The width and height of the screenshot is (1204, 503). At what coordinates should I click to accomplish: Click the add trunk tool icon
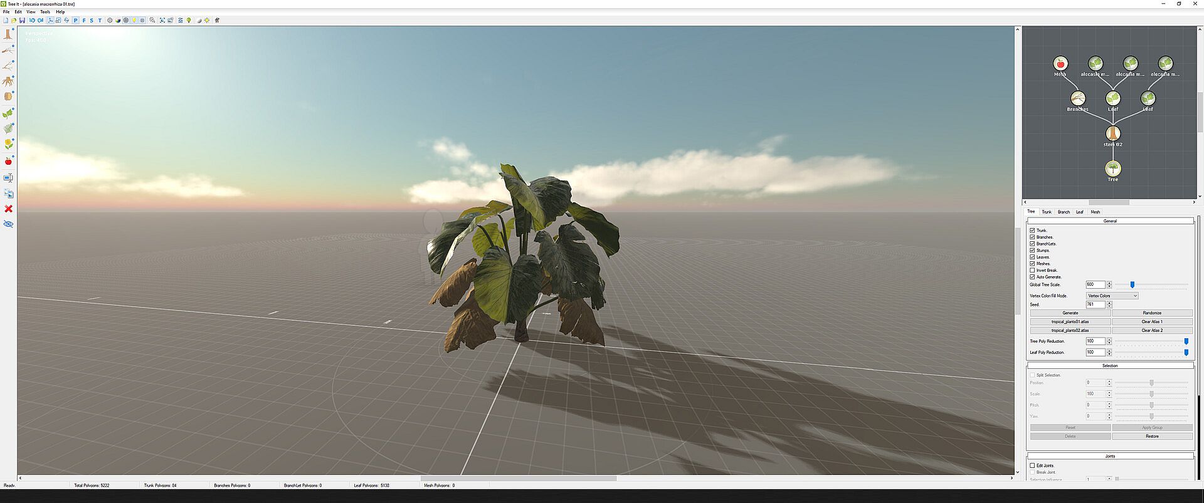8,34
